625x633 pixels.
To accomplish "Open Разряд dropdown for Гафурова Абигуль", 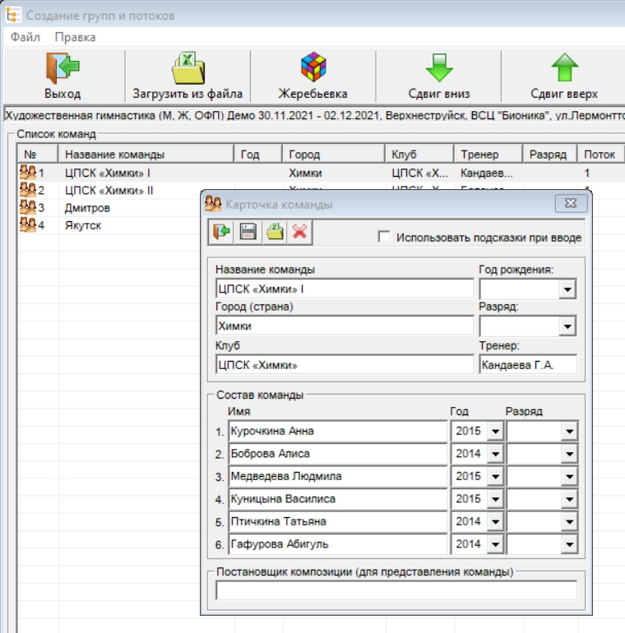I will 569,544.
